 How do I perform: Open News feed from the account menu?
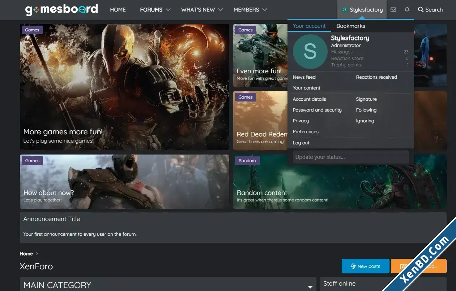point(304,77)
